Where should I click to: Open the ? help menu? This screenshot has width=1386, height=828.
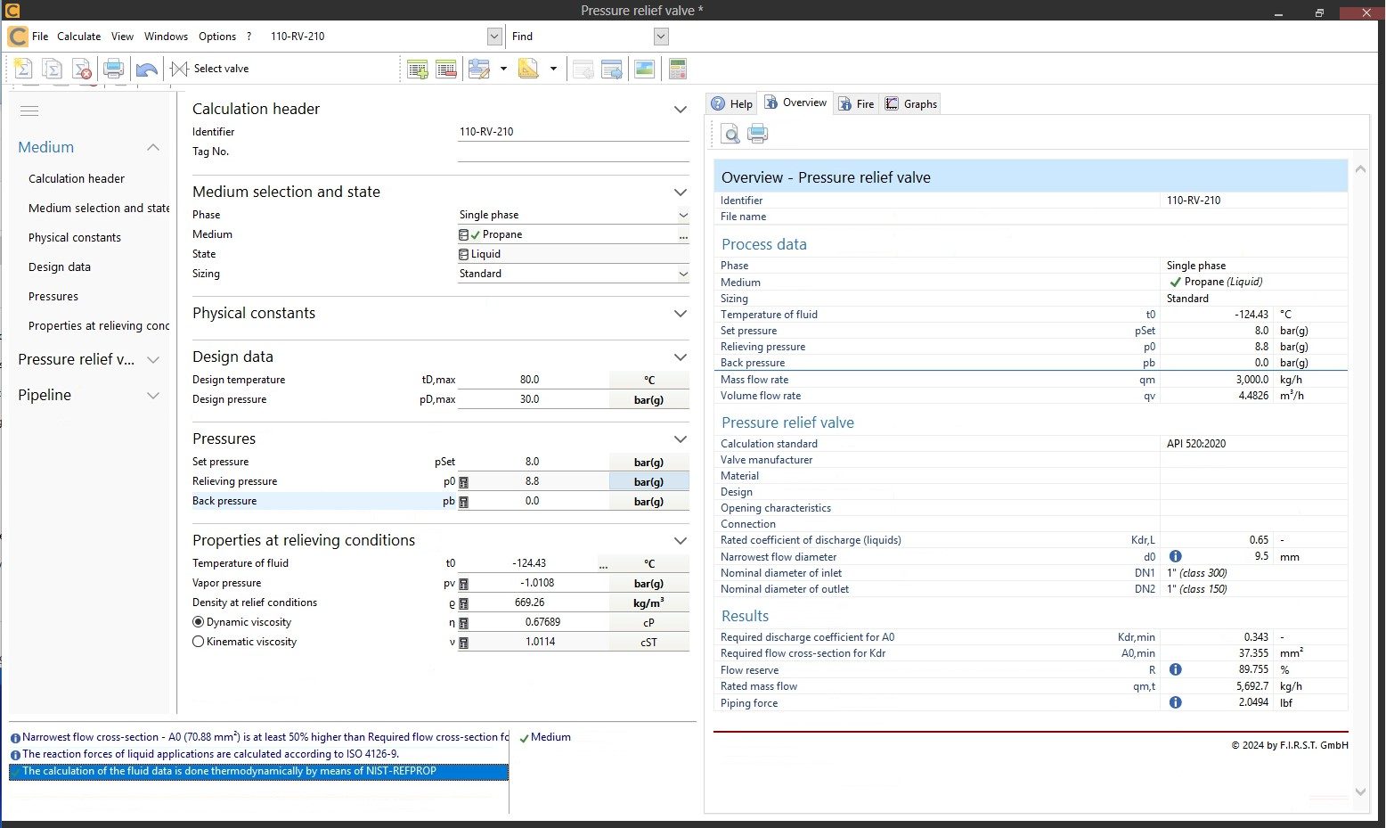click(x=249, y=37)
